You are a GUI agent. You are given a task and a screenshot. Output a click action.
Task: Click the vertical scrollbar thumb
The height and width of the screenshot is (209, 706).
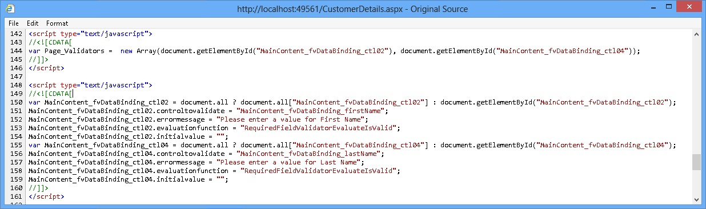pyautogui.click(x=696, y=162)
